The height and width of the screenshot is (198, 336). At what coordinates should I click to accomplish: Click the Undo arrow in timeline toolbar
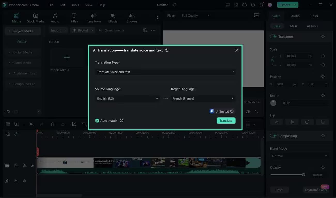(x=32, y=124)
